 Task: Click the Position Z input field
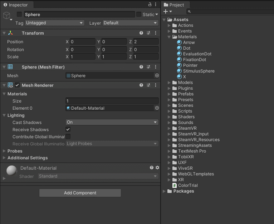coord(146,42)
